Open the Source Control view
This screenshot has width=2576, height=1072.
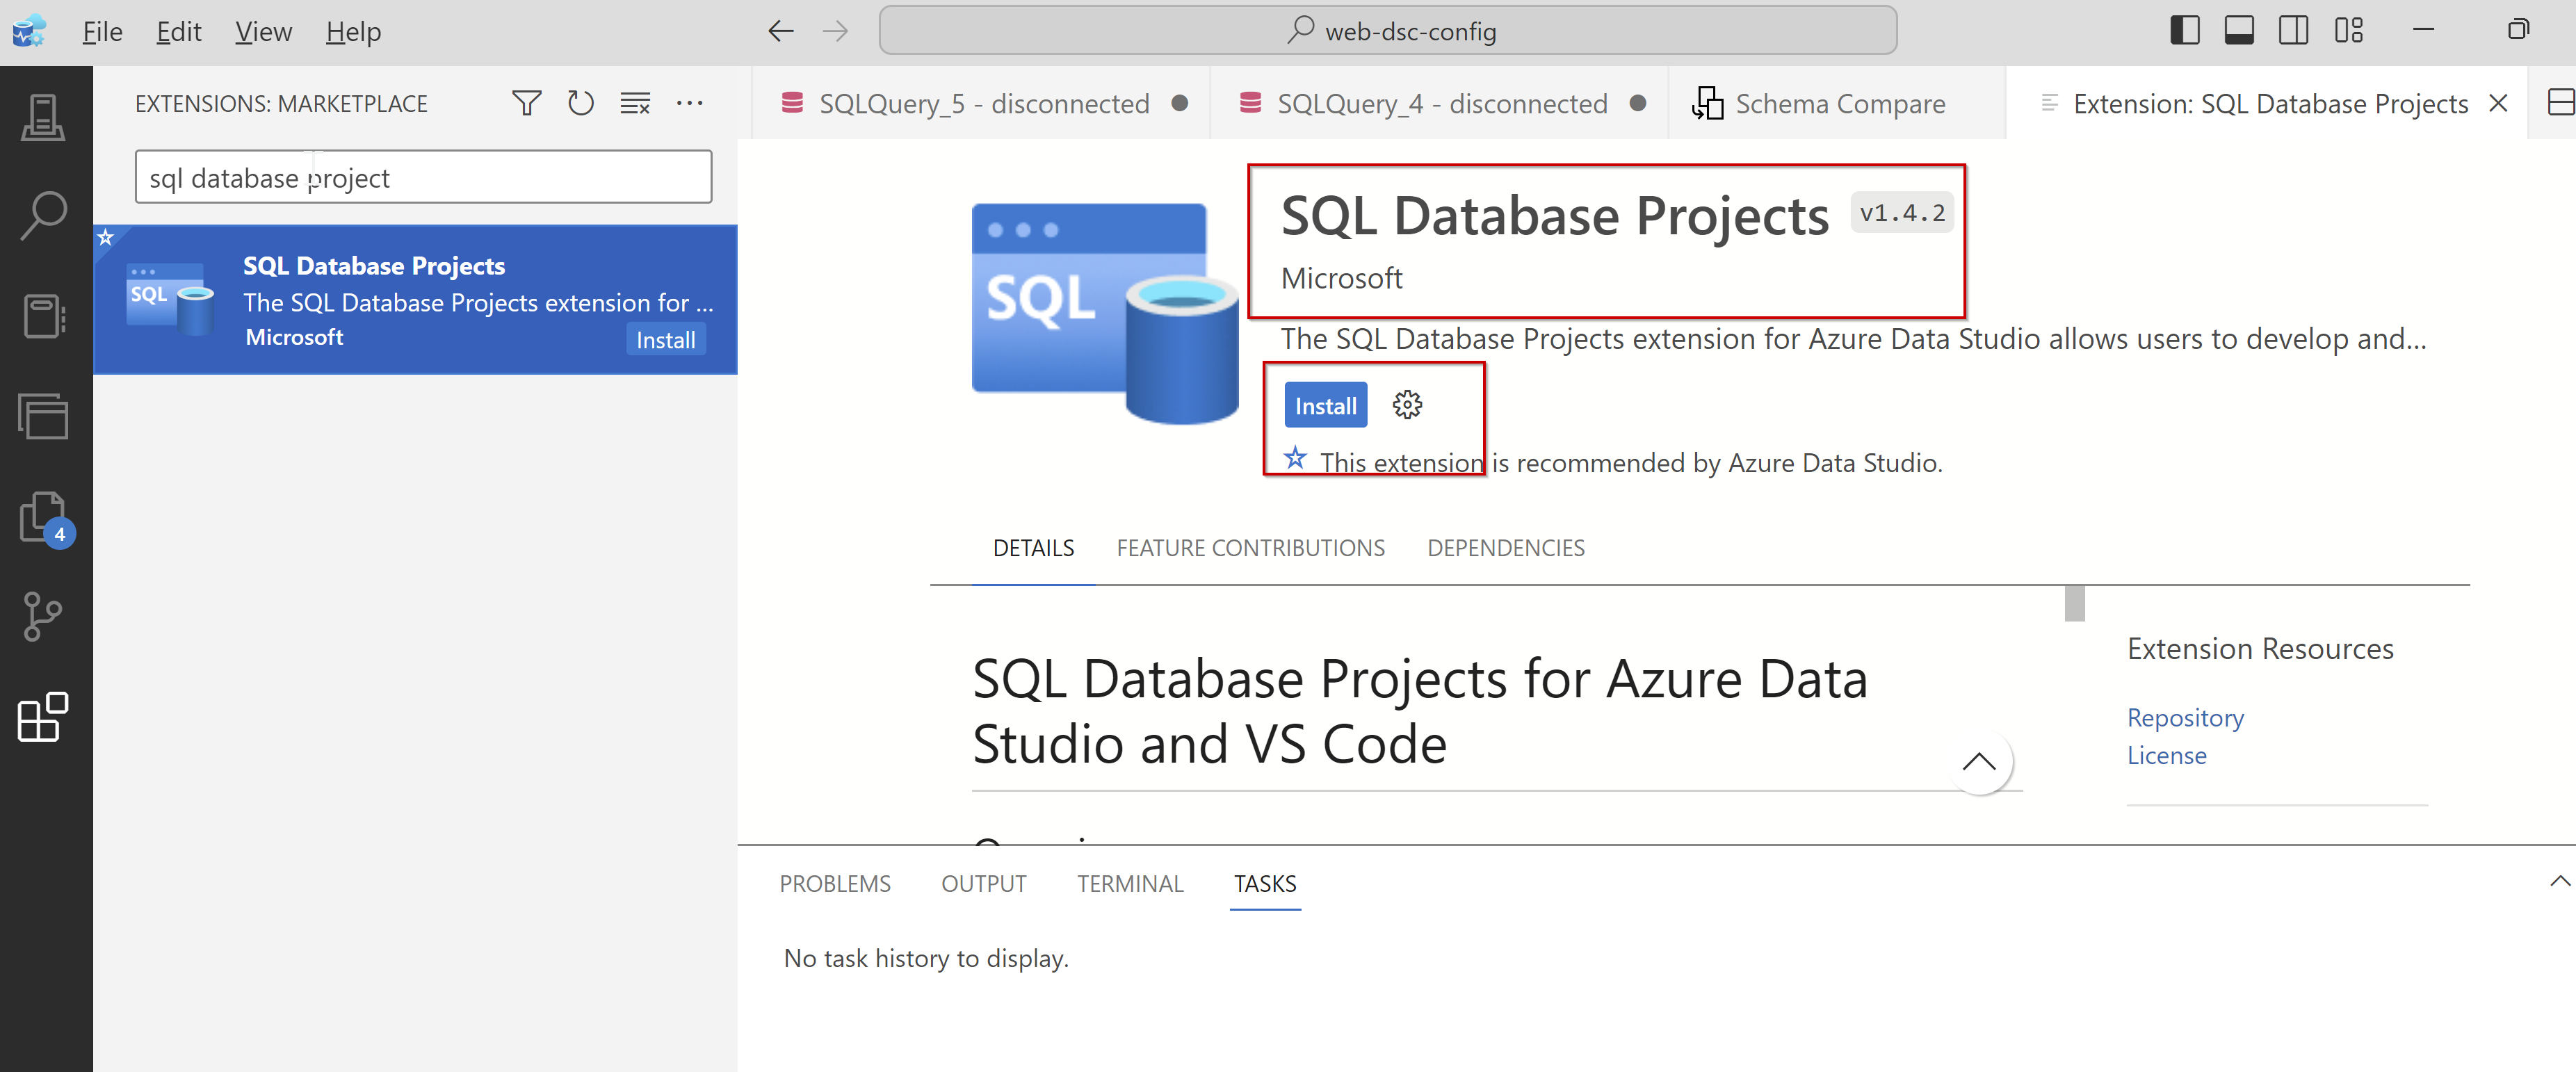coord(44,616)
